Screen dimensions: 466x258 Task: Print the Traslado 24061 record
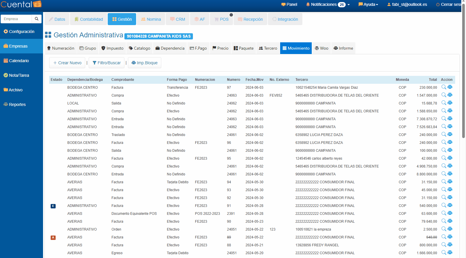pyautogui.click(x=450, y=134)
